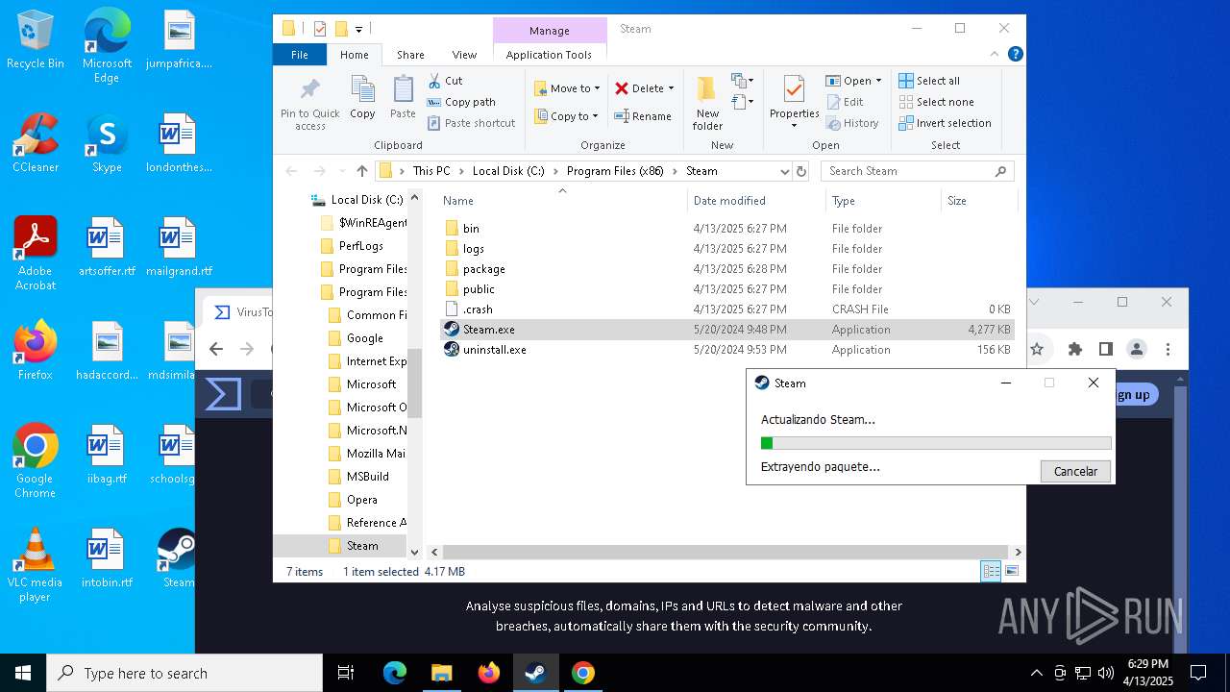
Task: Click the Cut scissors command
Action: tap(446, 81)
